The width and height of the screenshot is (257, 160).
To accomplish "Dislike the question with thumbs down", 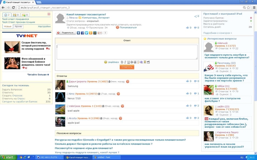I will (195, 27).
